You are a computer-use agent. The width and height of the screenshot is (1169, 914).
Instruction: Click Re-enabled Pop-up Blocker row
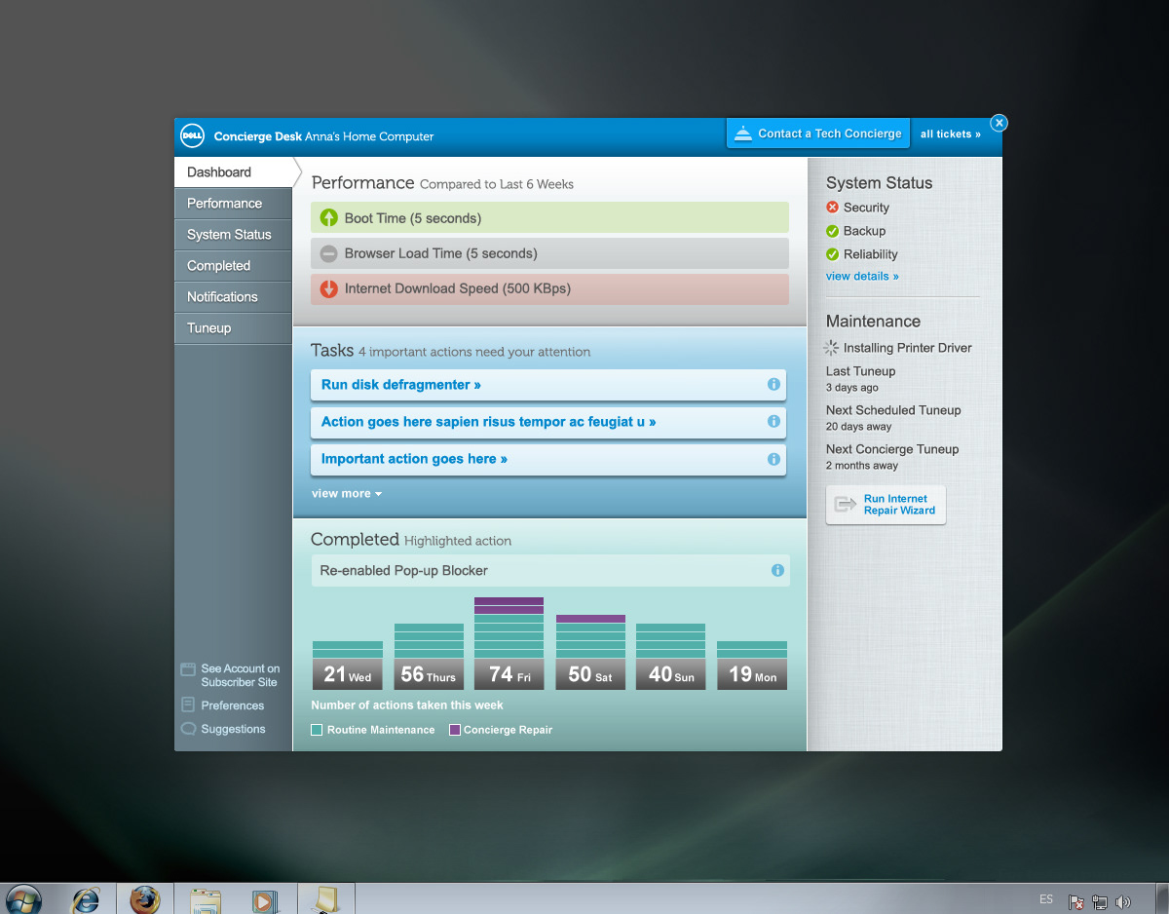tap(550, 570)
